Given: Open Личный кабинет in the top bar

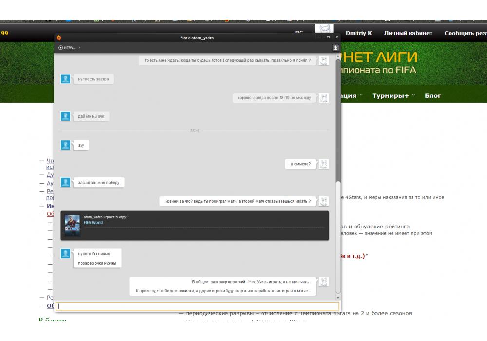Looking at the screenshot, I should coord(408,33).
